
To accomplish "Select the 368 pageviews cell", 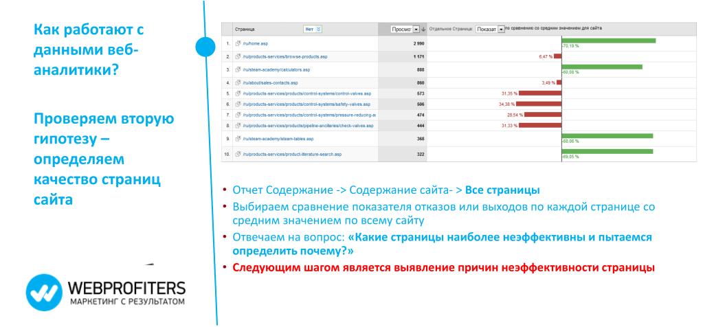I will tap(421, 139).
